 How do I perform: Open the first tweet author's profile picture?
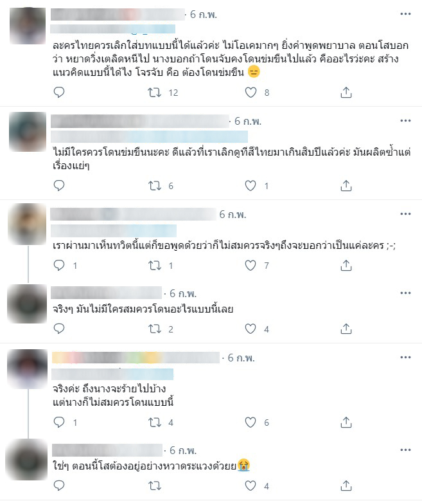click(x=28, y=26)
